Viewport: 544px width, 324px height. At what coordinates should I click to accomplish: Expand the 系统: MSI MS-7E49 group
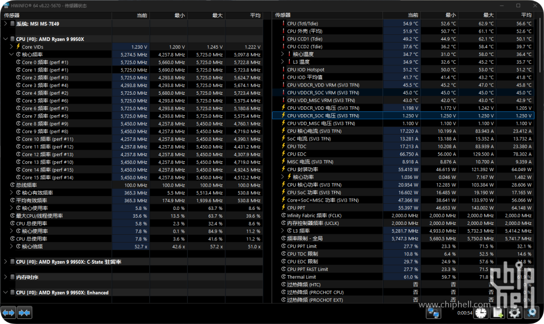click(5, 23)
